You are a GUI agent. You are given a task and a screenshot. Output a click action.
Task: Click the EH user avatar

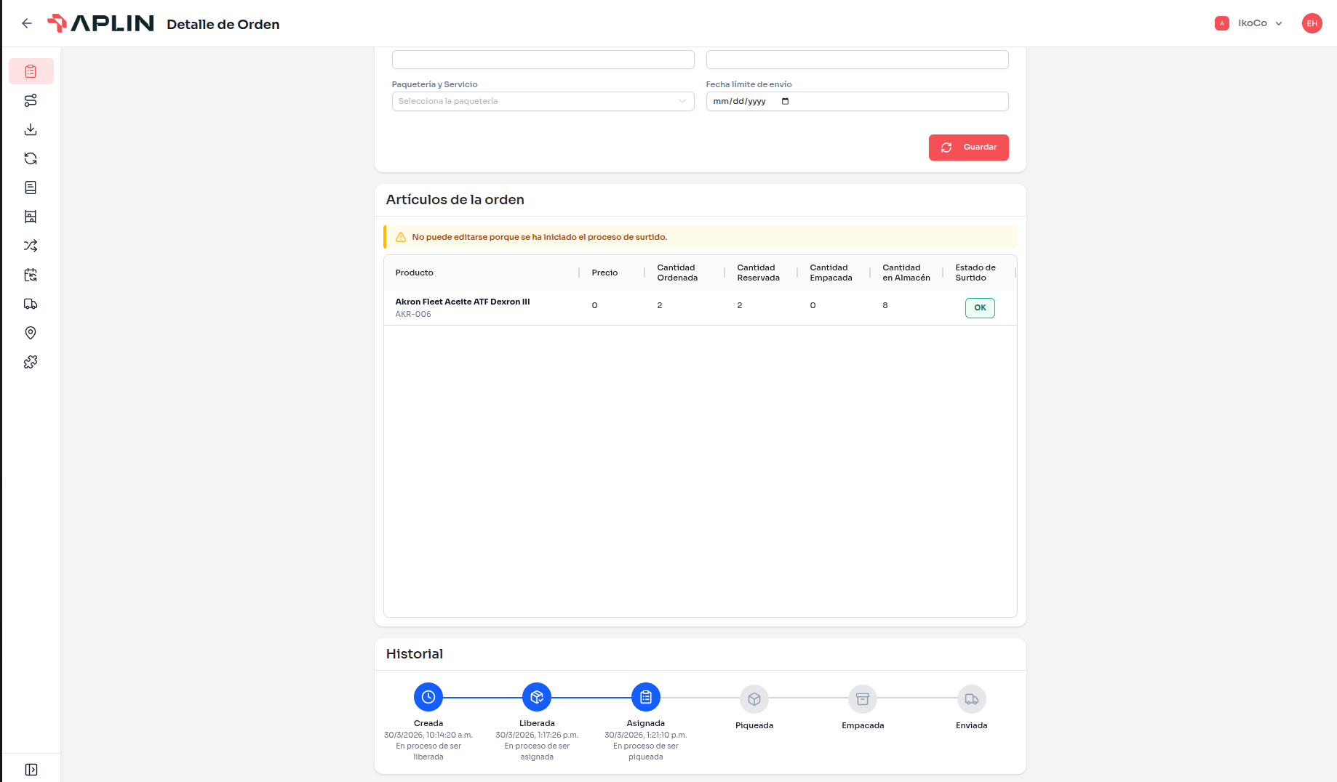[1312, 23]
